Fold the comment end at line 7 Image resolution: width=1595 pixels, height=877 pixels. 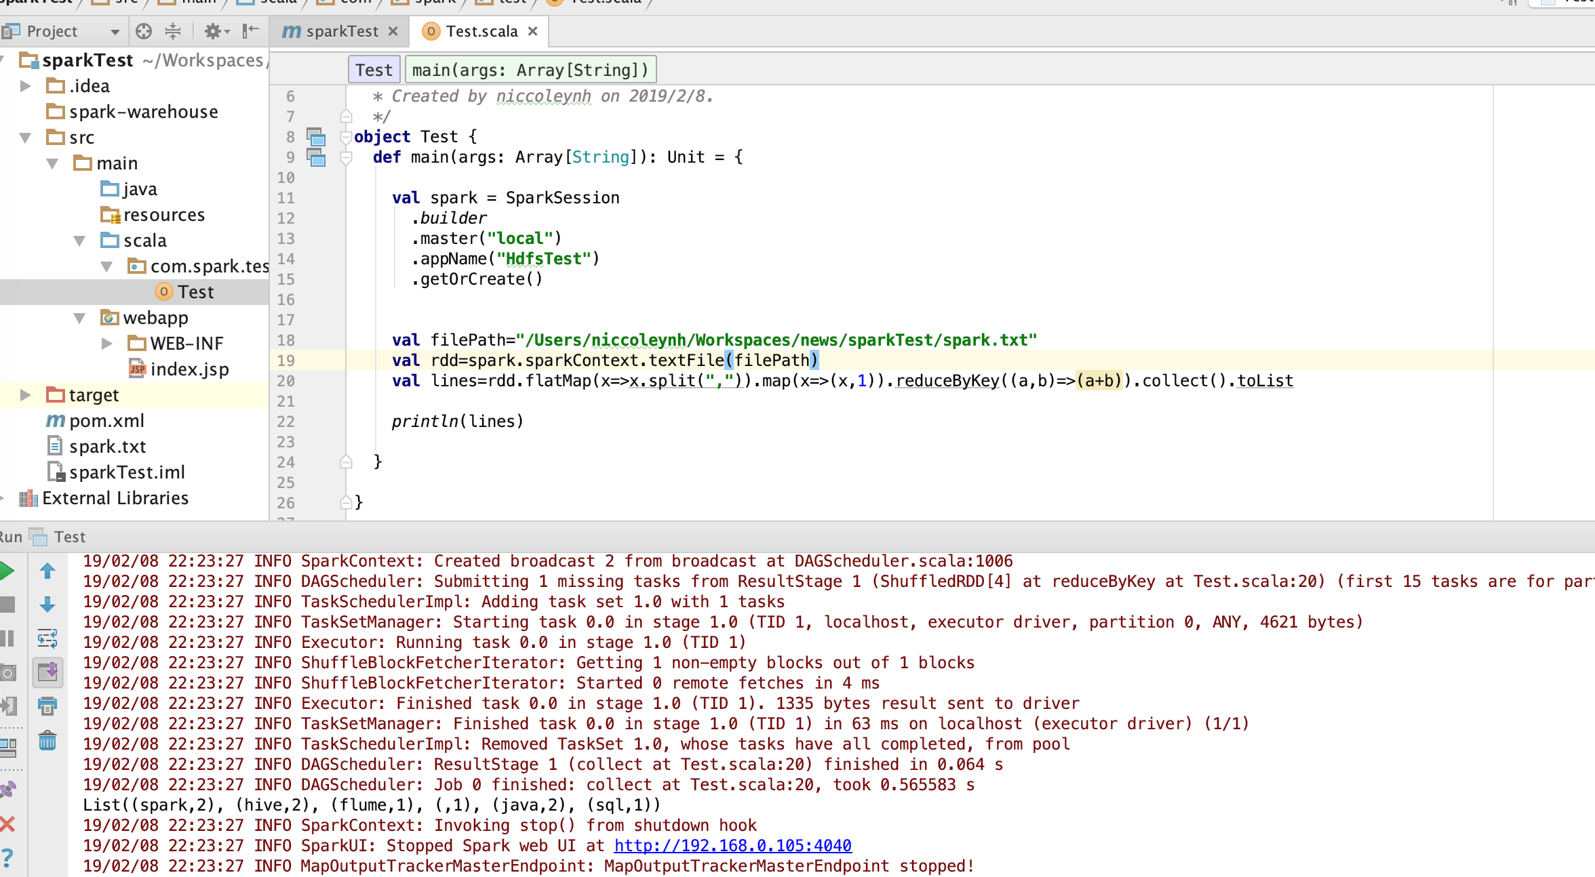click(346, 117)
